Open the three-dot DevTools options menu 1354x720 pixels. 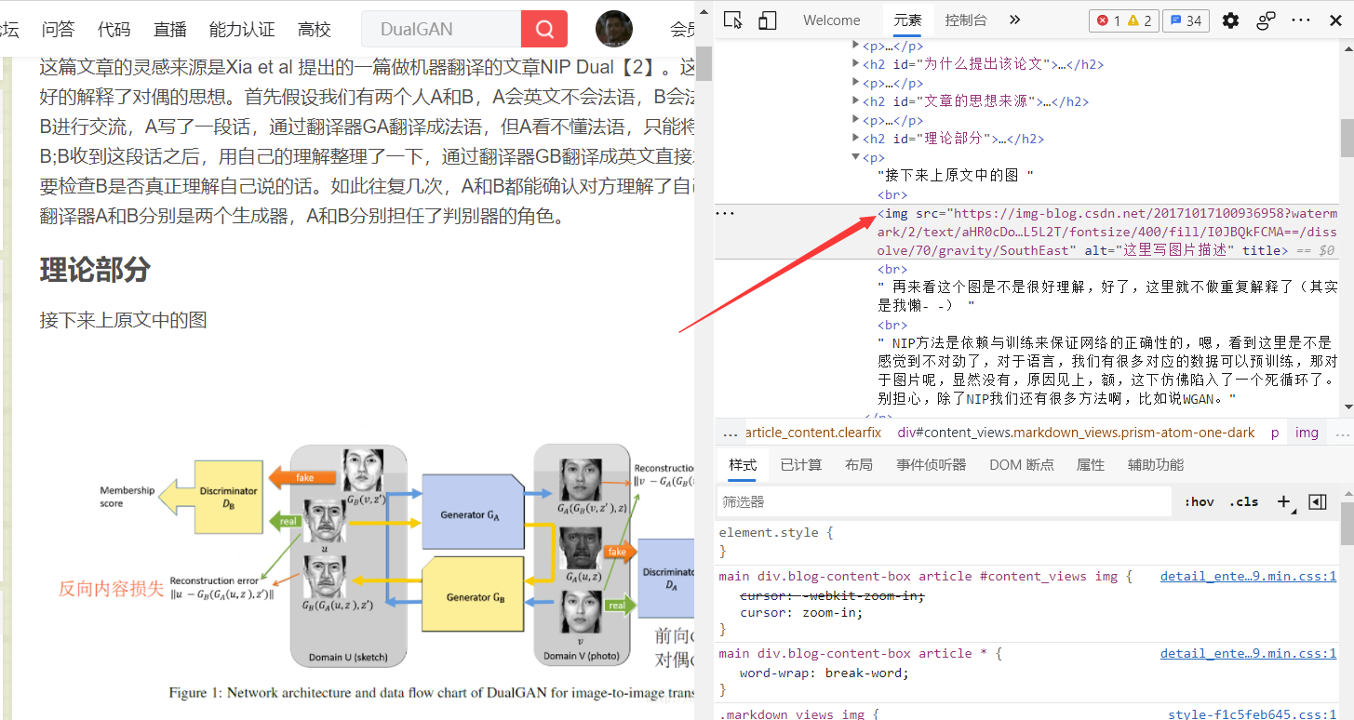coord(1301,20)
